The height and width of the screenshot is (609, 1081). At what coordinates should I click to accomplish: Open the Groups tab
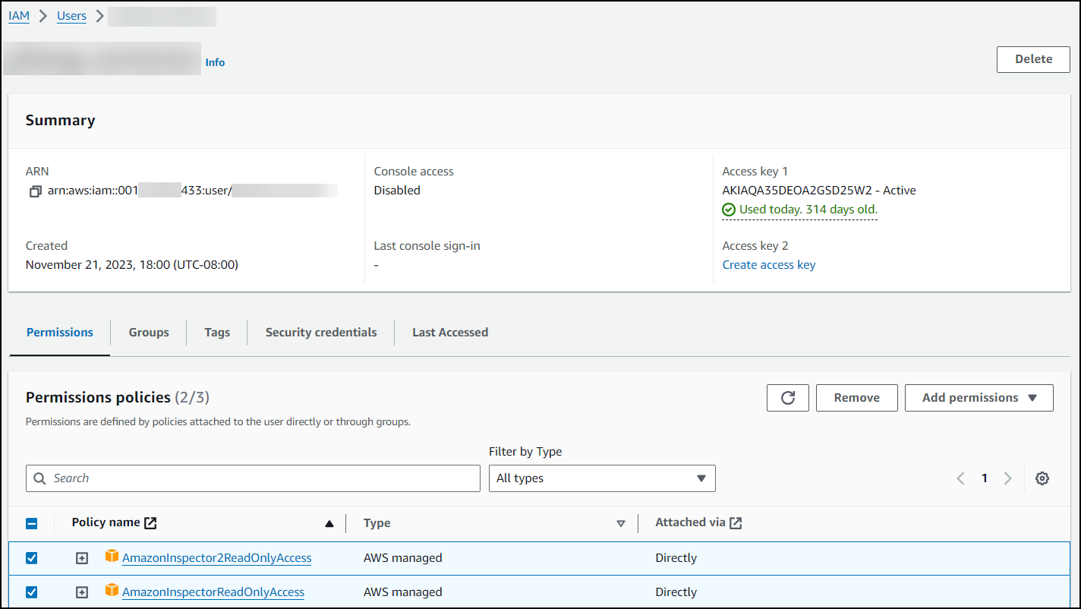[x=149, y=333]
